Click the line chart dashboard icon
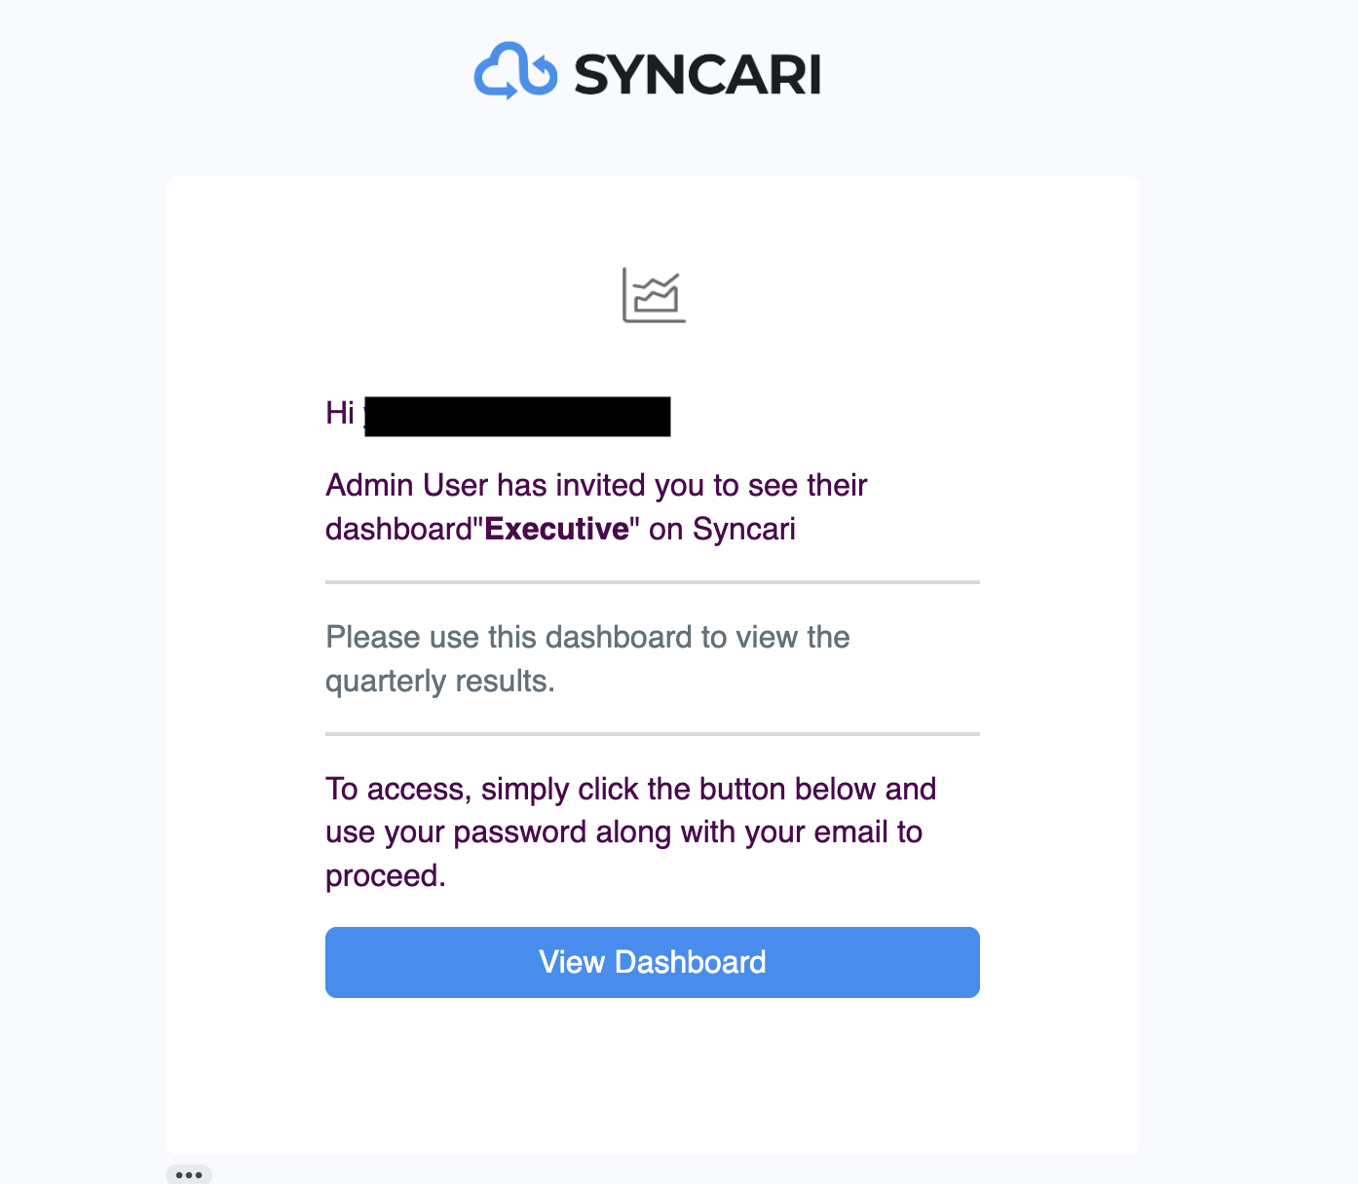 click(654, 295)
